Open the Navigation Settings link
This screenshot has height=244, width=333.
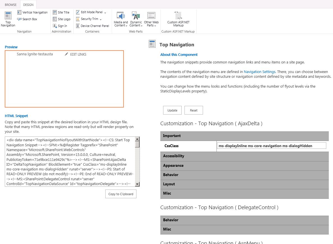(259, 72)
